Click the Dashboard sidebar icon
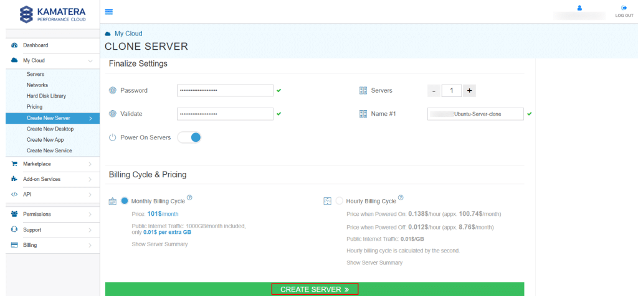 pyautogui.click(x=14, y=45)
